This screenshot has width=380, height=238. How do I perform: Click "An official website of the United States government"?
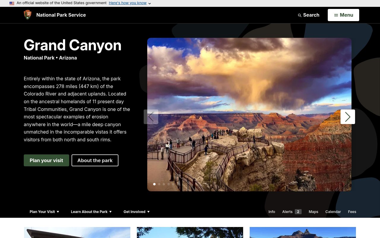pyautogui.click(x=61, y=3)
